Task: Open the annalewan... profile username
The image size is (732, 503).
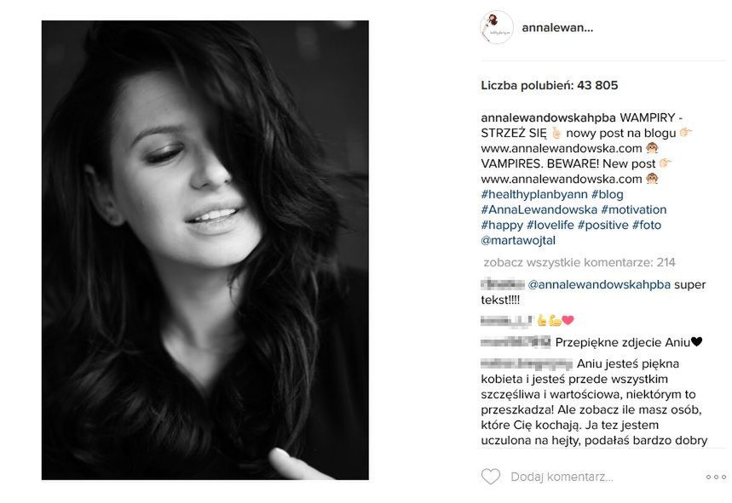Action: tap(557, 27)
